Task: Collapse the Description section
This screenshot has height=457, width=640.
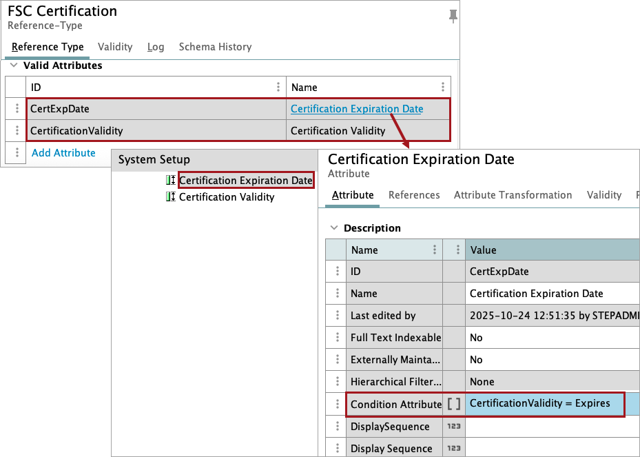Action: [x=334, y=228]
